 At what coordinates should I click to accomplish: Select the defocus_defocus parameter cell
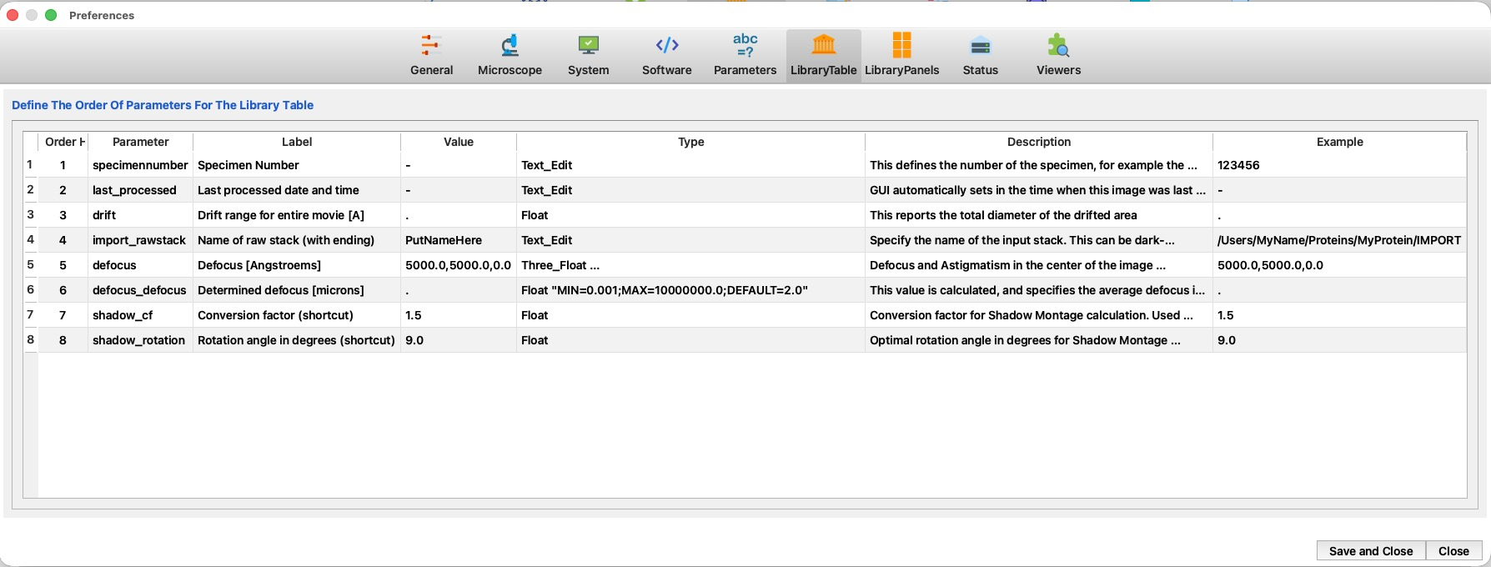[x=140, y=290]
